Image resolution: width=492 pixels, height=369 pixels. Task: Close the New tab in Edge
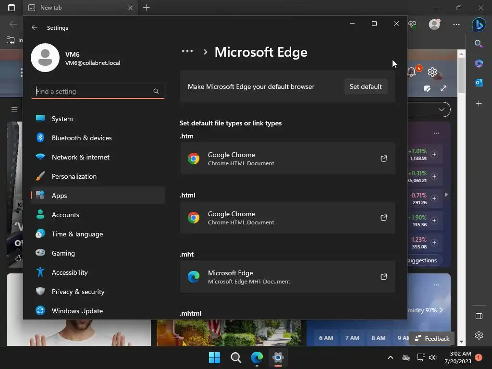131,8
